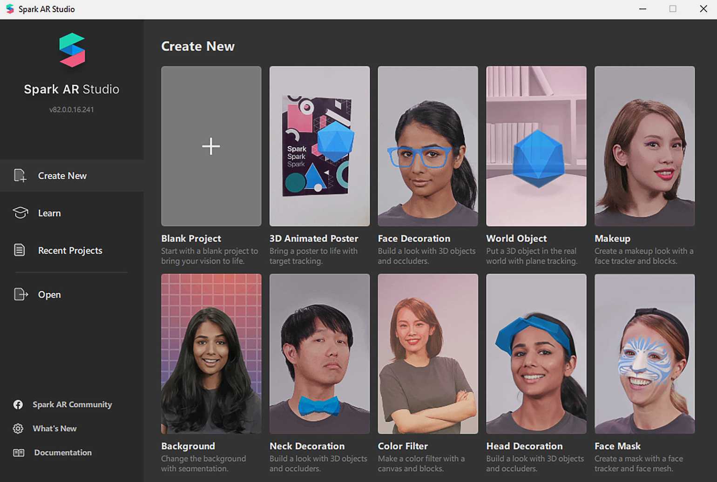Click 'Put a 3D object in the real world' description

(532, 256)
